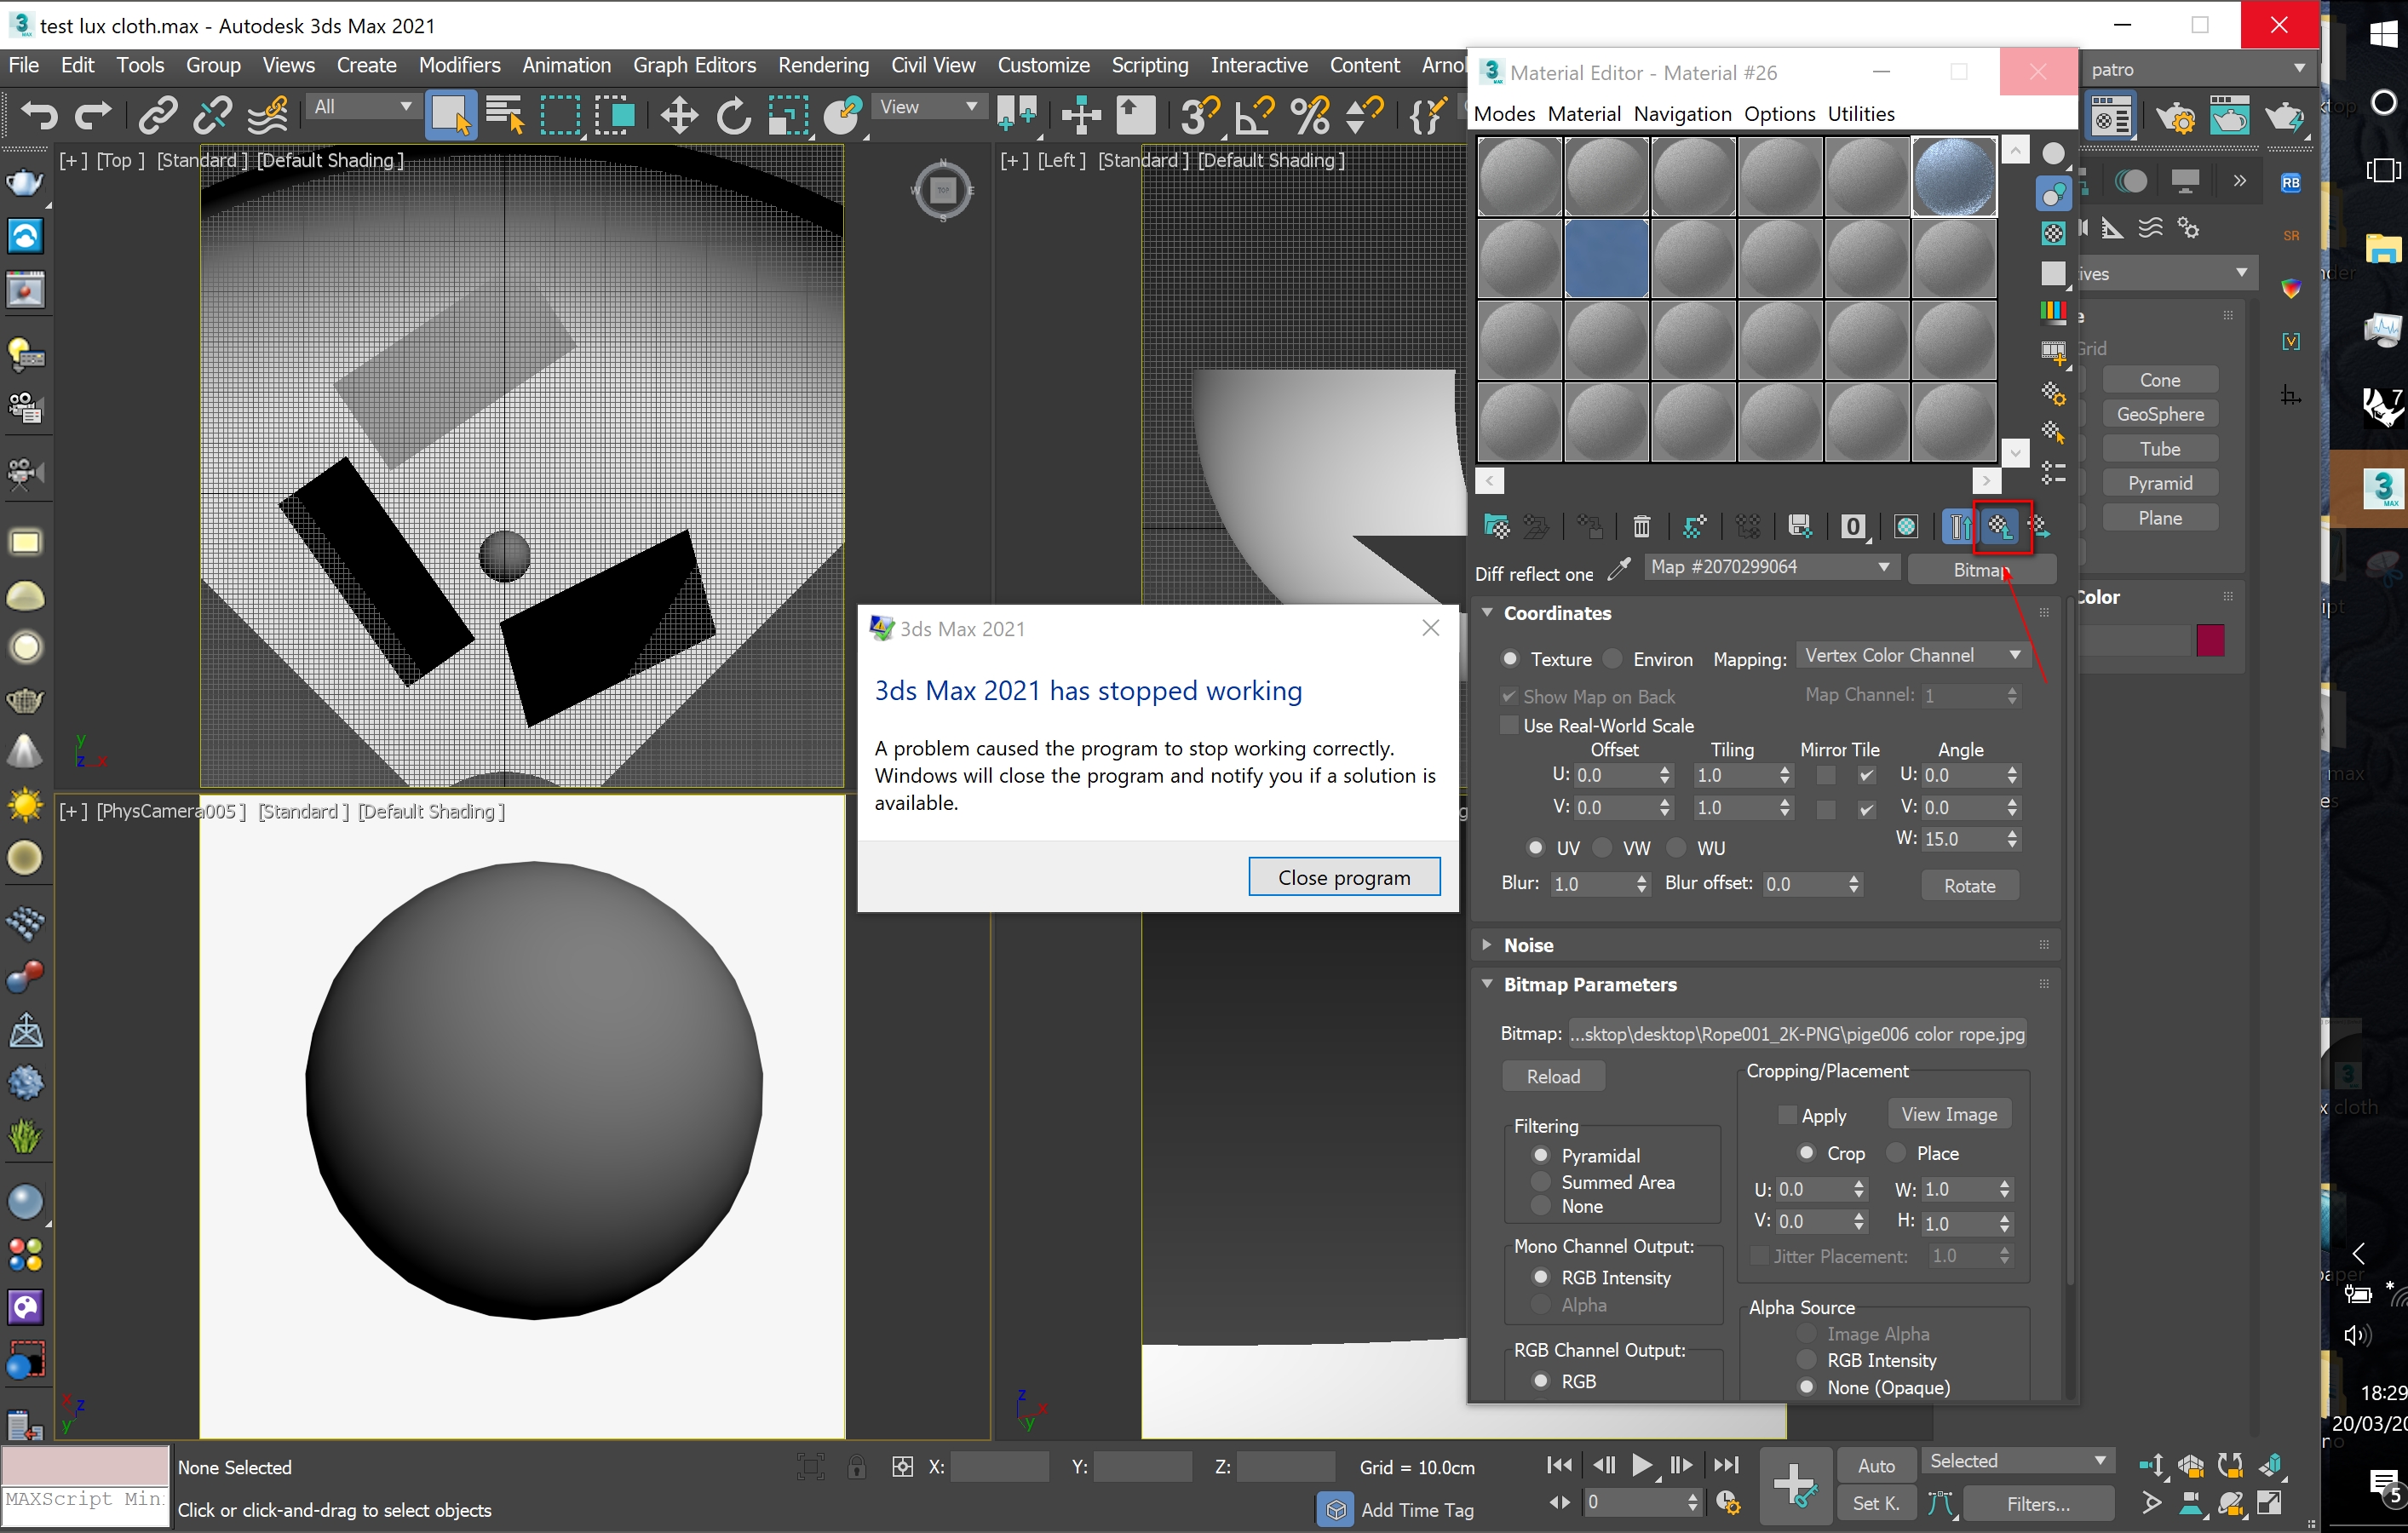Open the All selection filter dropdown
The height and width of the screenshot is (1533, 2408).
(362, 107)
